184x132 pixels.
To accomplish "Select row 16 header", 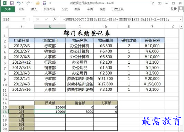I will click(x=5, y=112).
